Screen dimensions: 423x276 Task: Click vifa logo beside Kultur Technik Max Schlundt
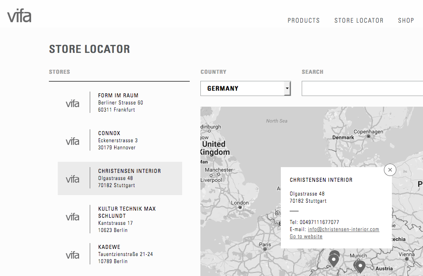pos(72,217)
